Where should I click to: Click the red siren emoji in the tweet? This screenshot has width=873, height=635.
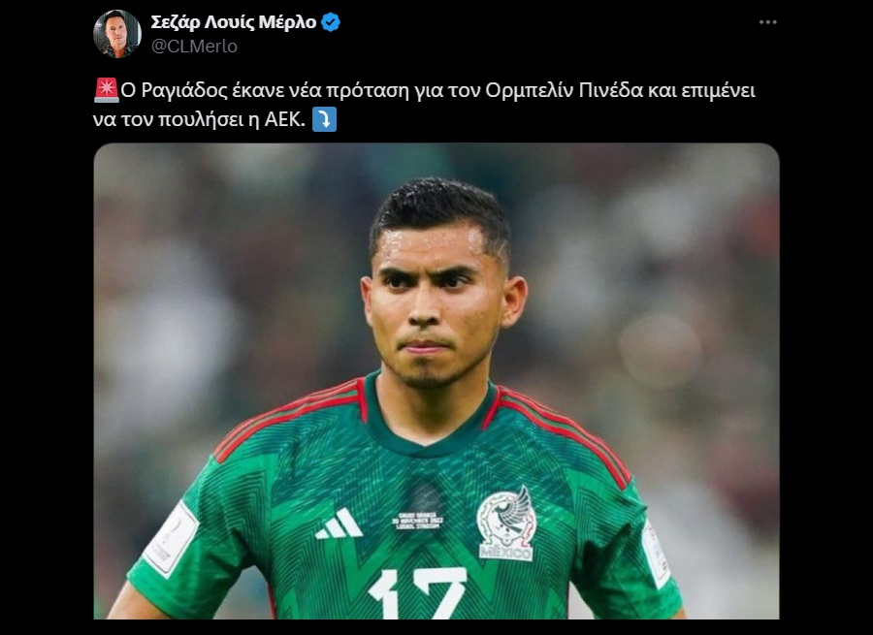click(106, 90)
